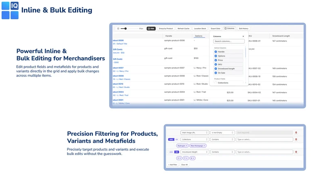
Task: Remove the 7 value chip
Action: 187,158
